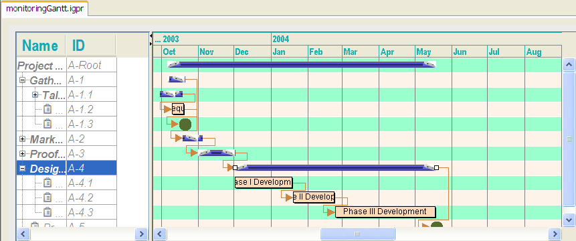Click clipboard icon in row A-4.1
Screen dimensions: 576x241
pos(47,183)
